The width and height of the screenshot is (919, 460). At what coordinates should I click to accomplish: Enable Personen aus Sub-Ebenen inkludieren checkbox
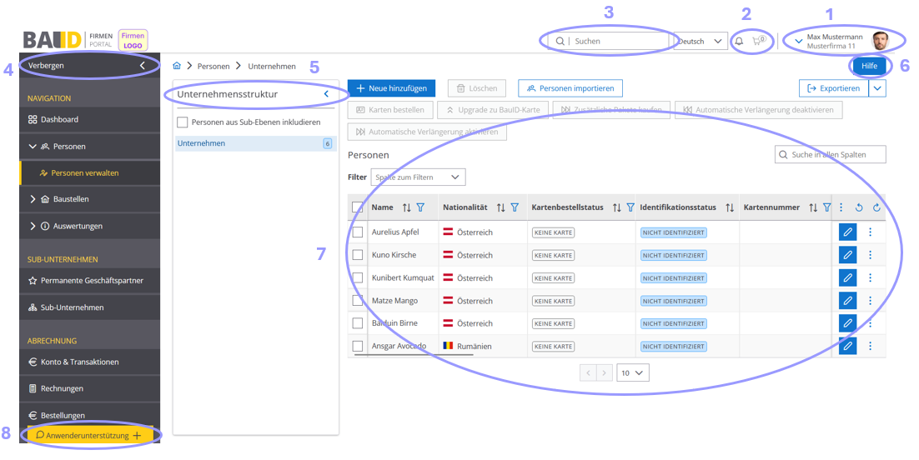click(x=183, y=122)
